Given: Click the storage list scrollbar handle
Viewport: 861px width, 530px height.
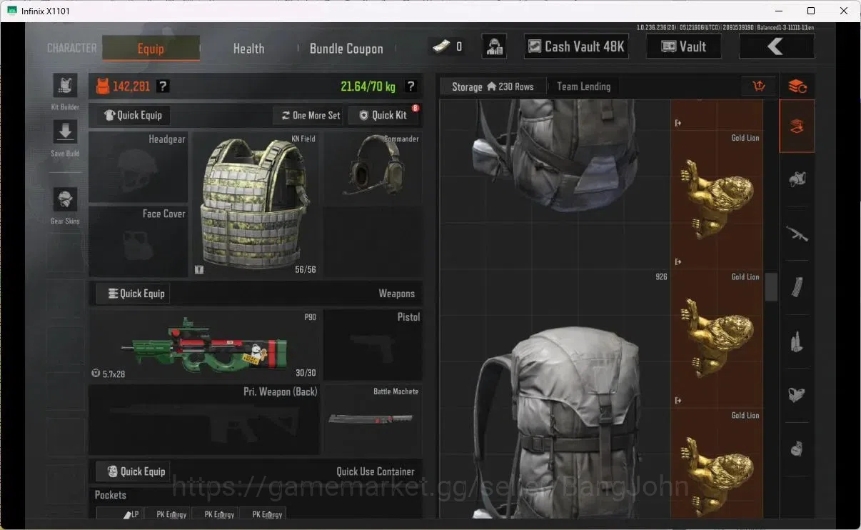Looking at the screenshot, I should (x=771, y=286).
